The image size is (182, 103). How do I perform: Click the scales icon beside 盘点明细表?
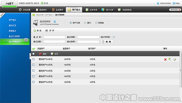click(x=35, y=23)
